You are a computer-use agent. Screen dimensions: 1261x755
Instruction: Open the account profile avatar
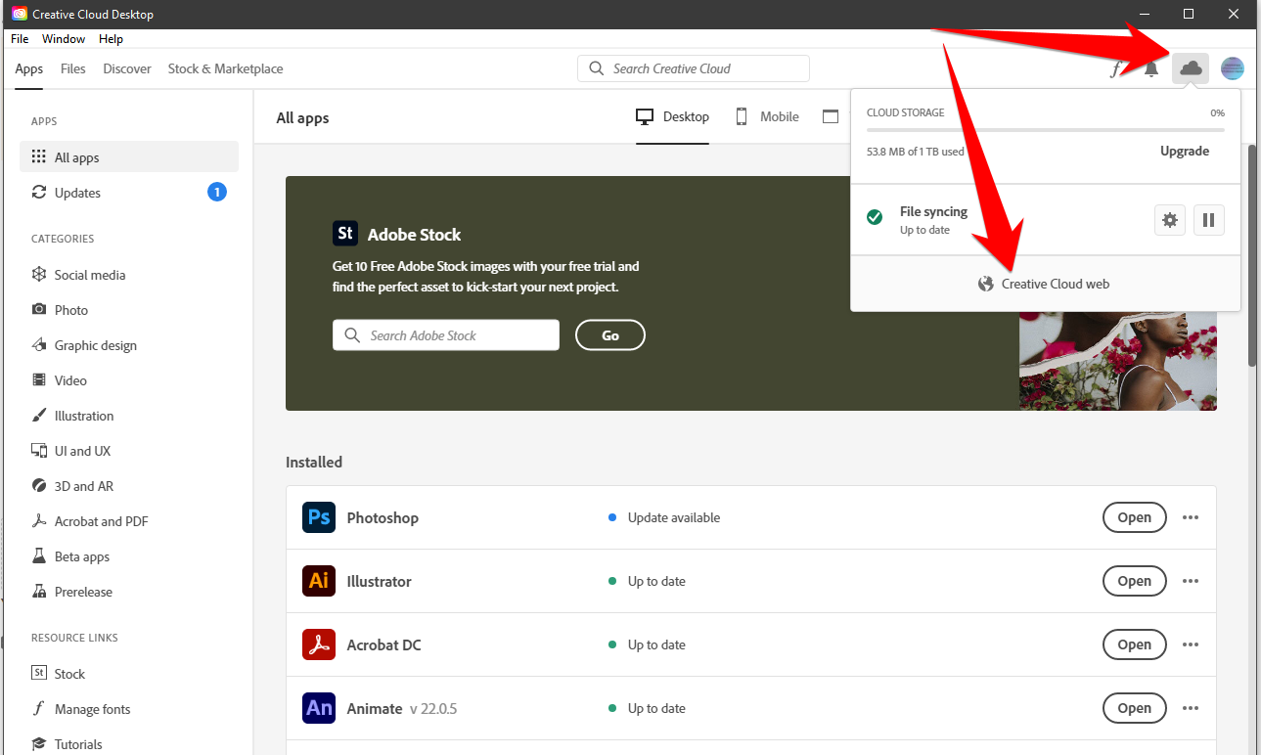point(1233,68)
